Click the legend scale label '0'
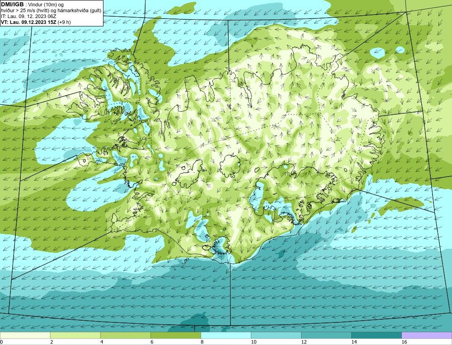This screenshot has width=452, height=345. 1,342
